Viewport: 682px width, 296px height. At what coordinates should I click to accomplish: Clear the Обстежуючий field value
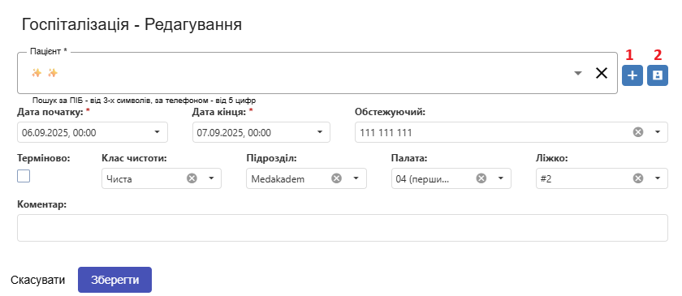(x=638, y=132)
